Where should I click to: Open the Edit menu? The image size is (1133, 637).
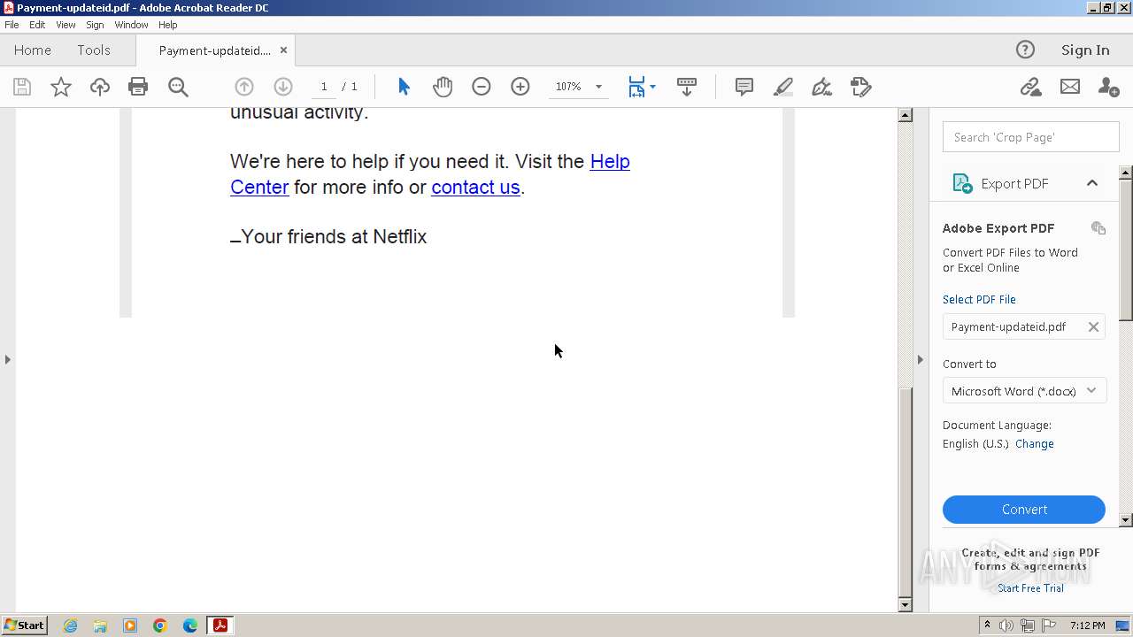(37, 25)
